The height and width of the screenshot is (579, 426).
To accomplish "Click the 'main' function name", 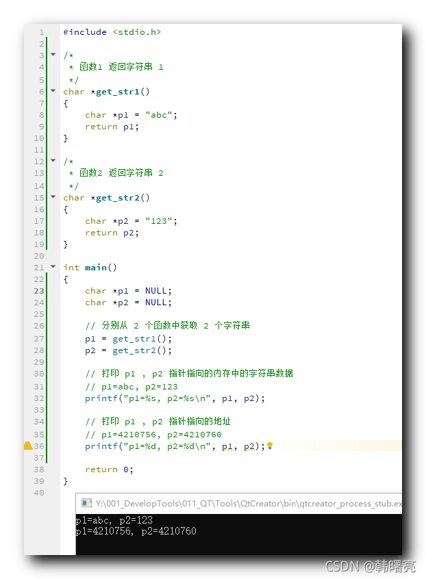I will pos(96,268).
